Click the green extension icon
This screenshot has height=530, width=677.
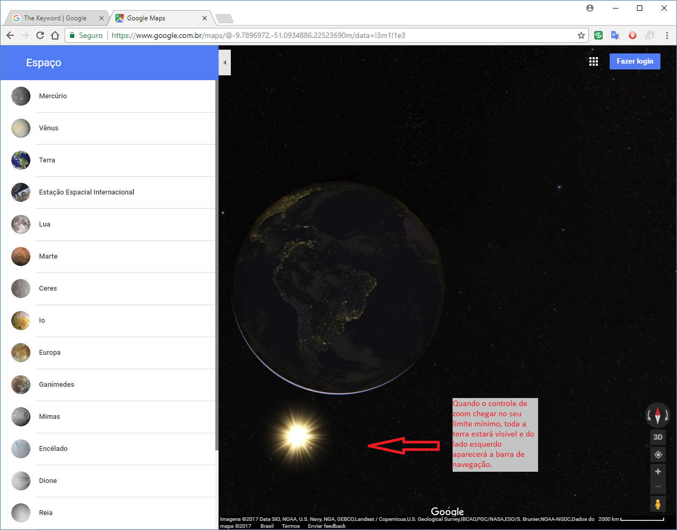click(598, 35)
